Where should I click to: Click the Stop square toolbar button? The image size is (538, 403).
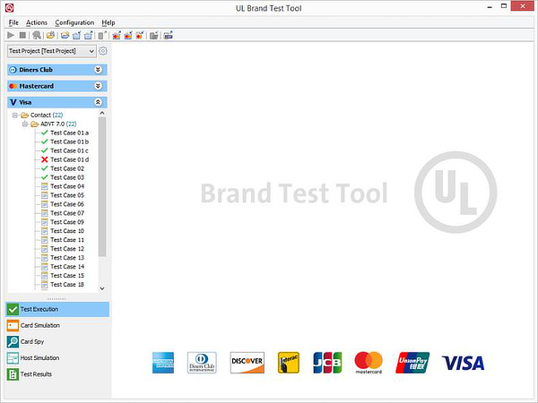point(22,35)
